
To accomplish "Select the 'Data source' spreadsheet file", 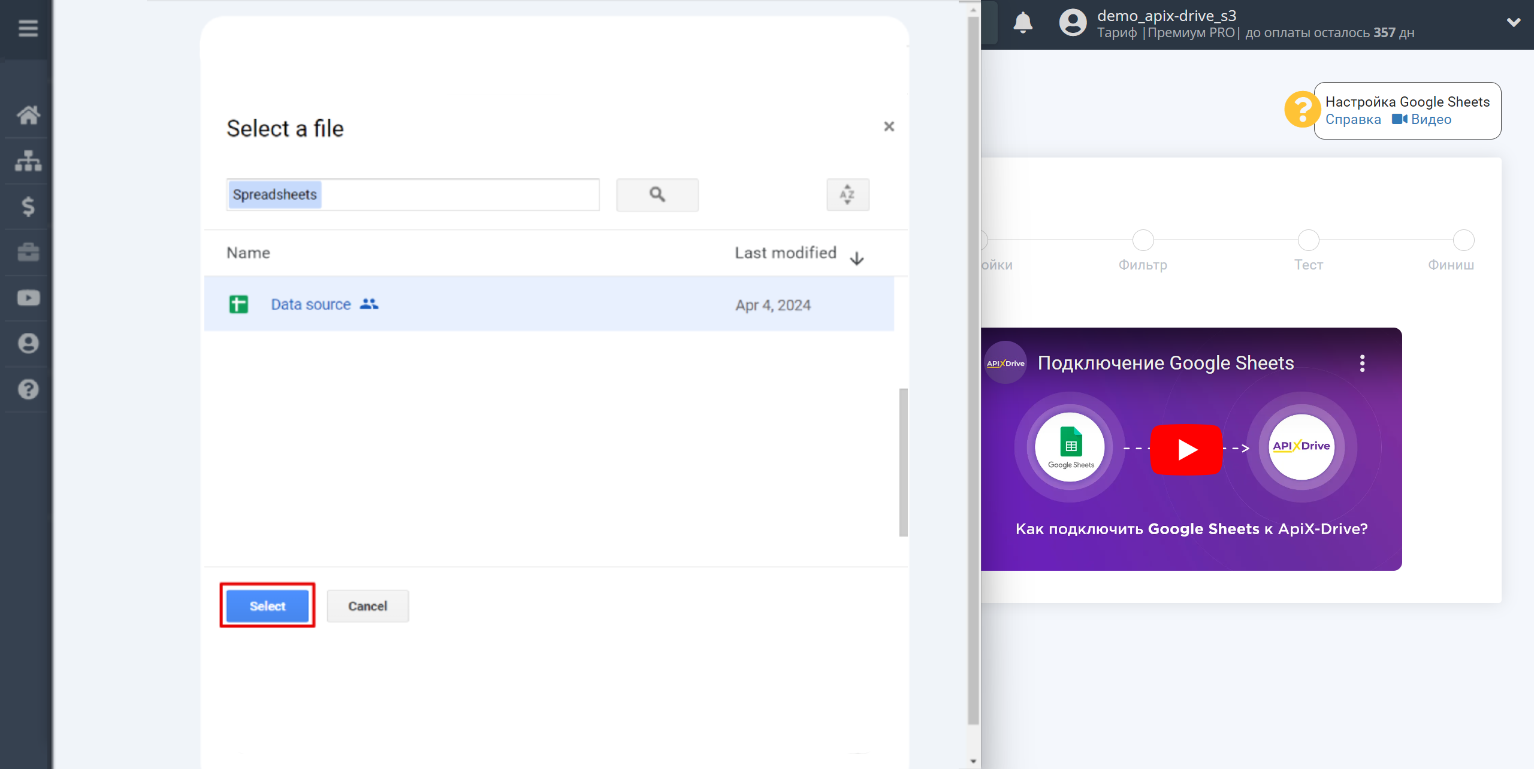I will click(x=310, y=304).
